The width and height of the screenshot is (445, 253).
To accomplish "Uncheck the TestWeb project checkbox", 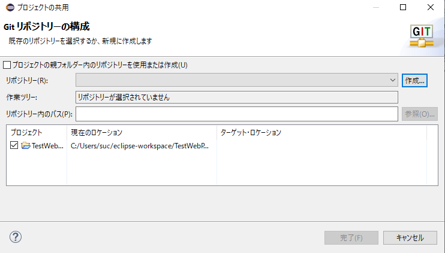I will click(14, 145).
